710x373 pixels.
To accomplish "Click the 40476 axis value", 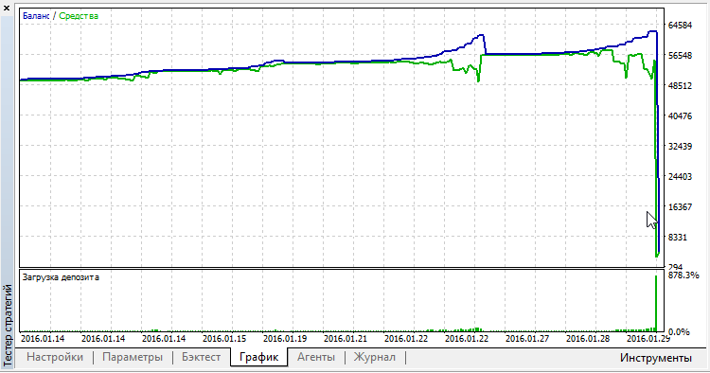I will pyautogui.click(x=680, y=116).
